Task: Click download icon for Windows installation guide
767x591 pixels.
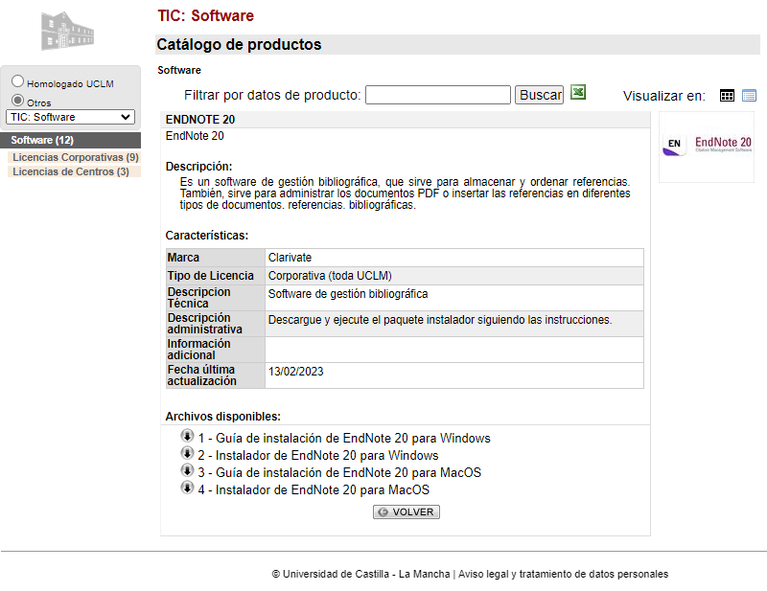Action: pos(187,436)
